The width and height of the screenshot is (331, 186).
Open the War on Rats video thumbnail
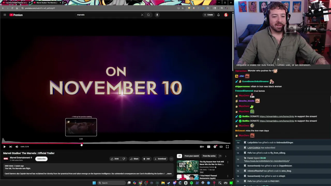click(188, 167)
